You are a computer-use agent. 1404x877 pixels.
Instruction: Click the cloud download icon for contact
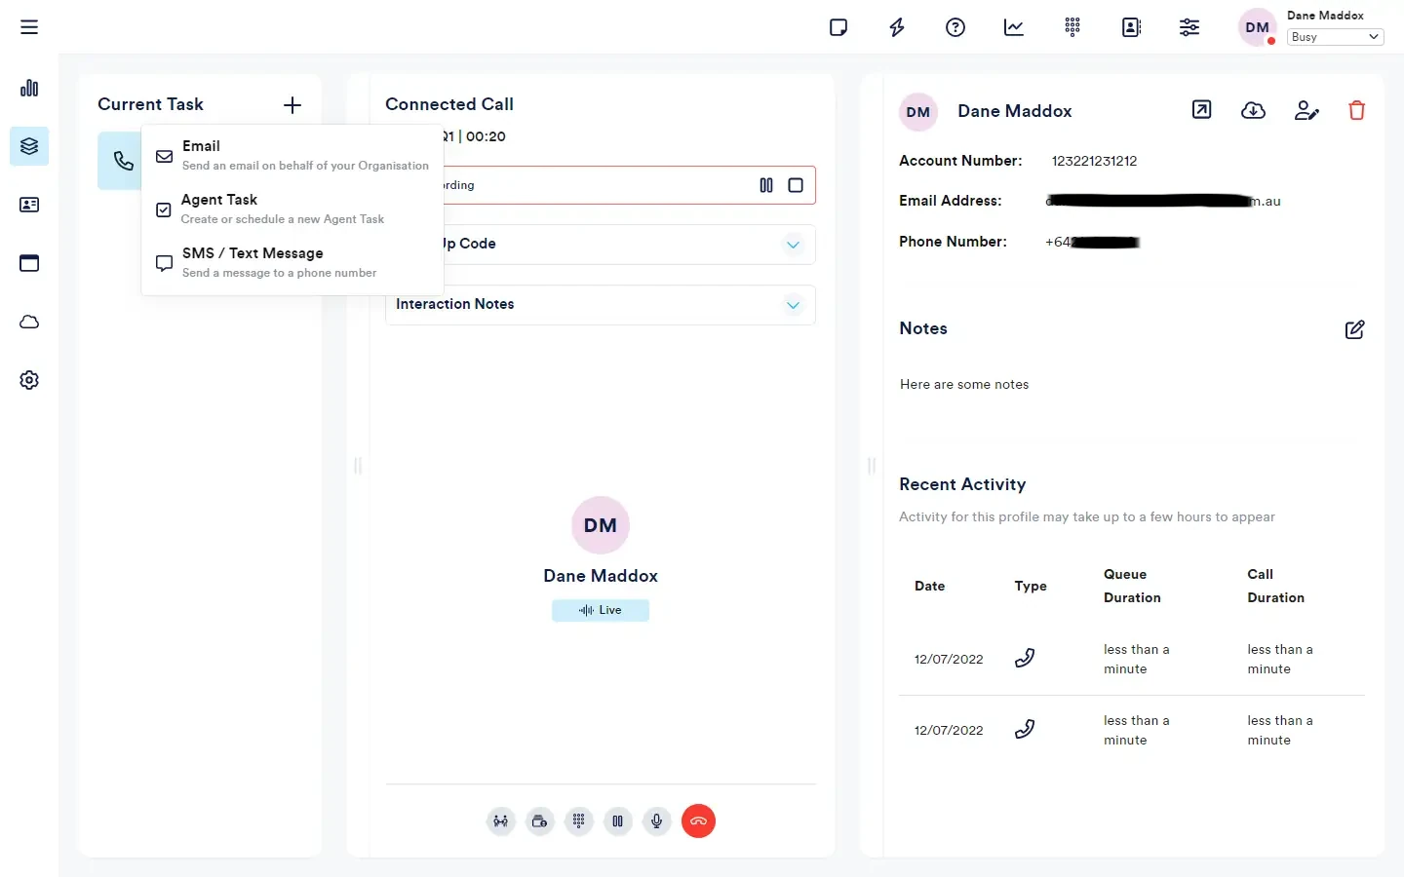pyautogui.click(x=1253, y=111)
